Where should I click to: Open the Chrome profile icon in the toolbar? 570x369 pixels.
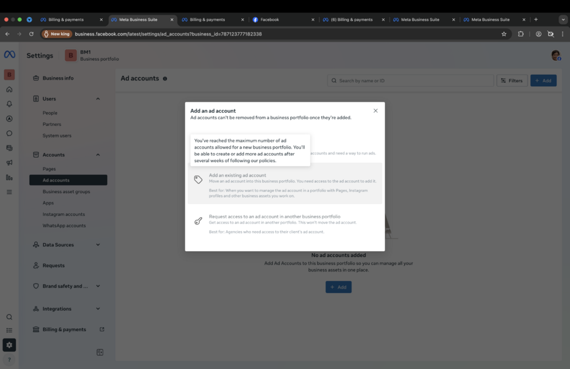click(x=538, y=34)
